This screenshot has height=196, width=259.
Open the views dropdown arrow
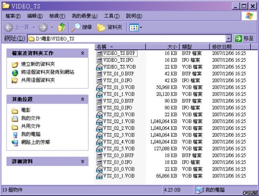[141, 27]
